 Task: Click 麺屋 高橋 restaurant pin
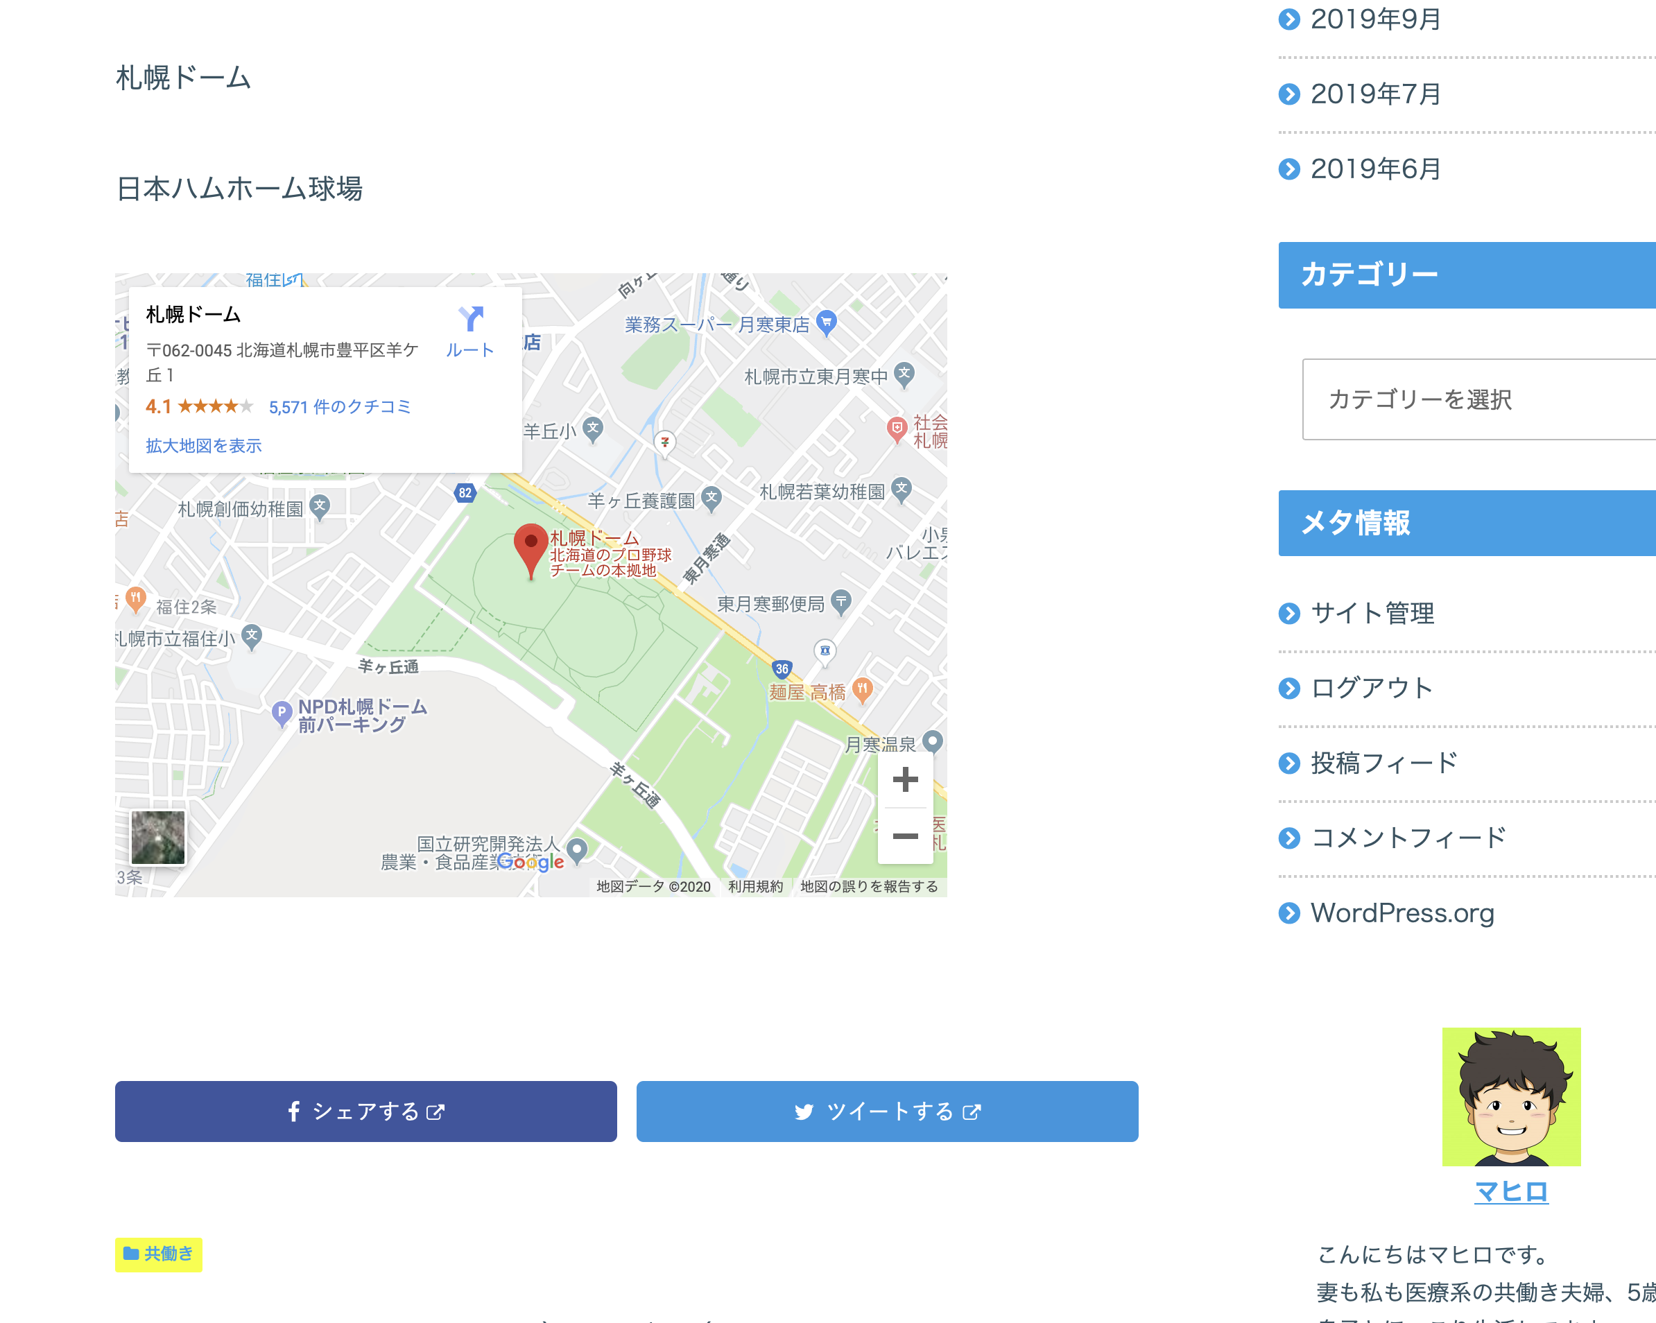863,691
